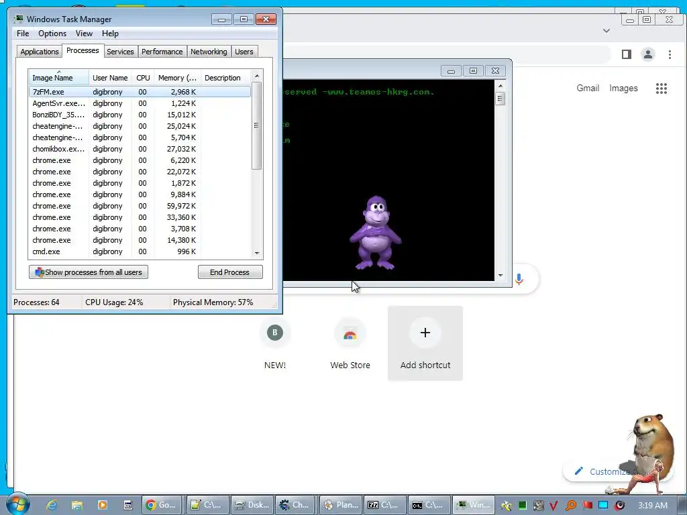This screenshot has width=687, height=515.
Task: Sort processes by Memory column
Action: pyautogui.click(x=177, y=78)
